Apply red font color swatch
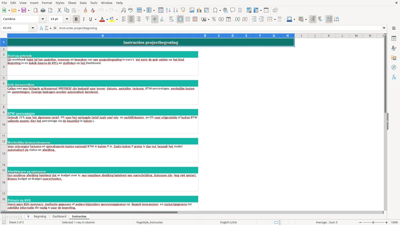Screen dimensions: 400x225 (102, 19)
